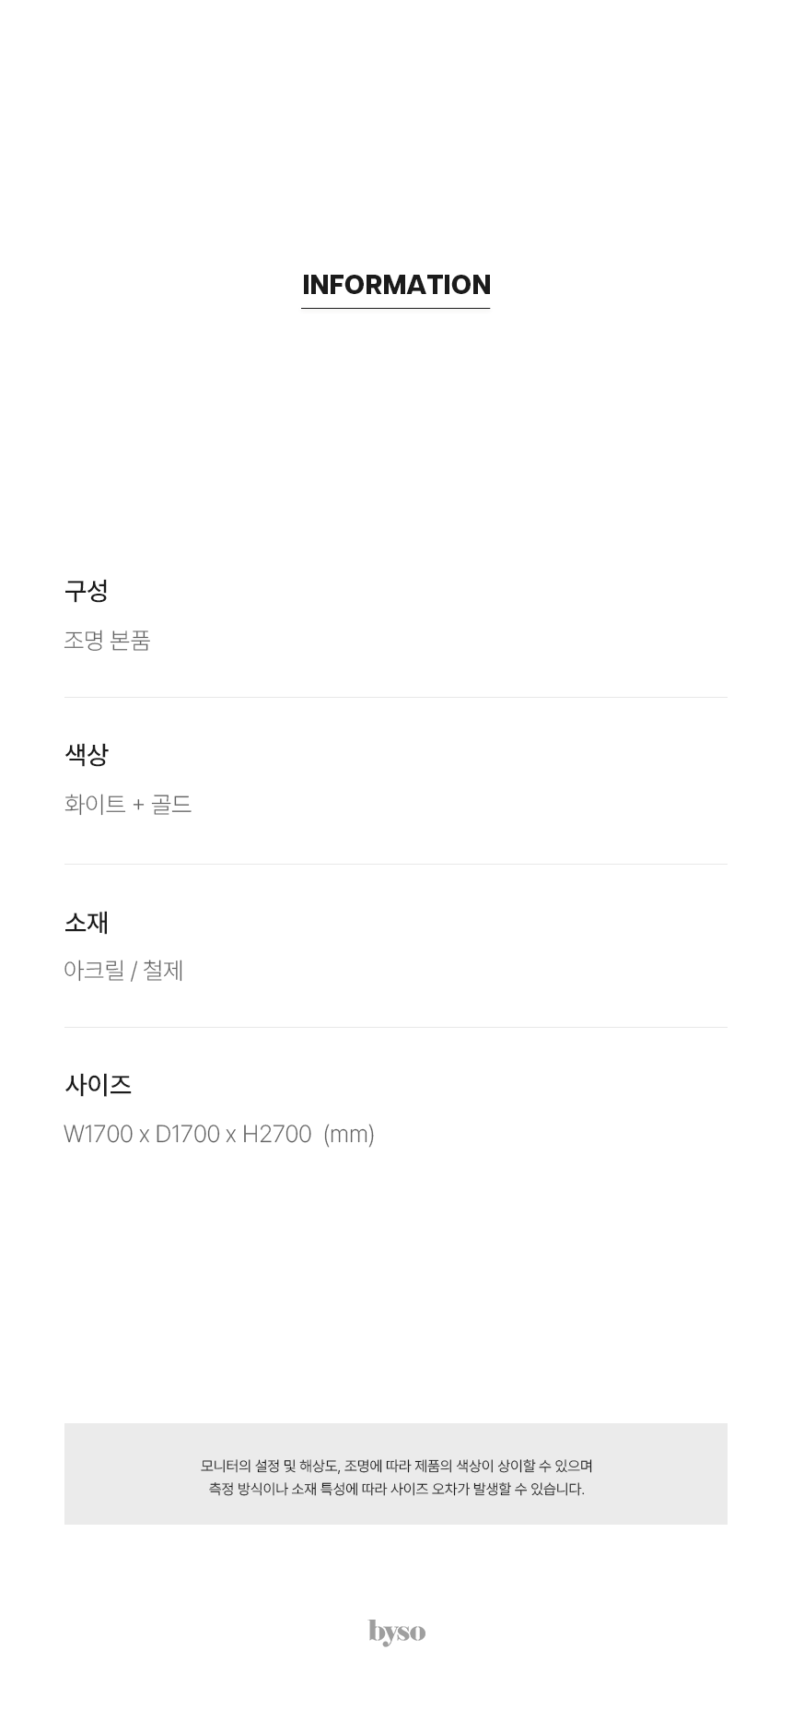
Task: Click the word 철제 in material value
Action: (x=163, y=970)
